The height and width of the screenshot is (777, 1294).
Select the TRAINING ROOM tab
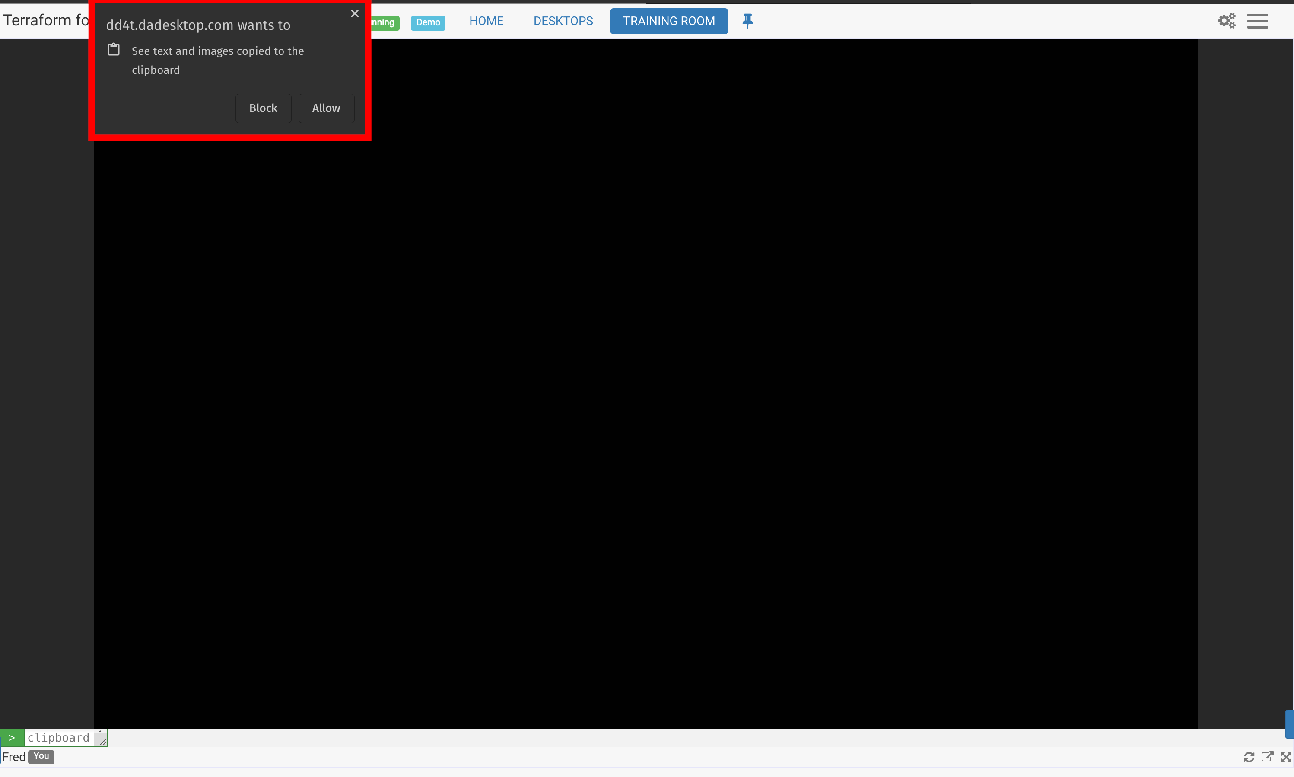pos(668,21)
